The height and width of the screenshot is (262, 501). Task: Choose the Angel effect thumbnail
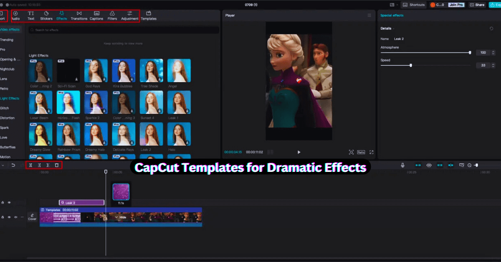pos(179,71)
